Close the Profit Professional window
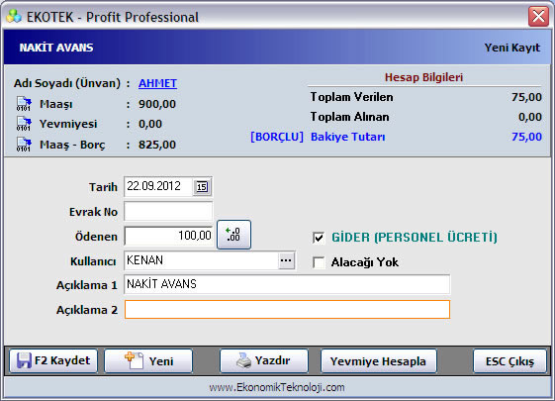Screen dimensions: 555x401 (x=538, y=16)
